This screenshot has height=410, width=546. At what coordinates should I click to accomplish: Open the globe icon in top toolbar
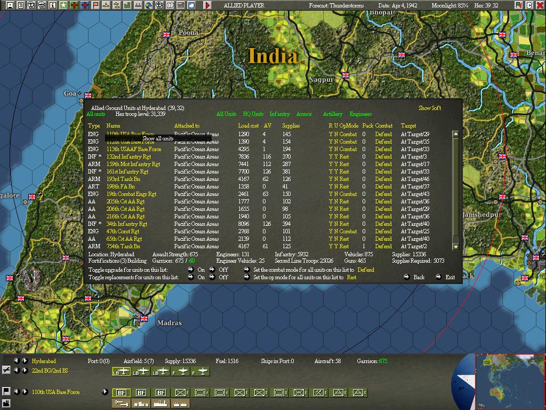click(149, 5)
